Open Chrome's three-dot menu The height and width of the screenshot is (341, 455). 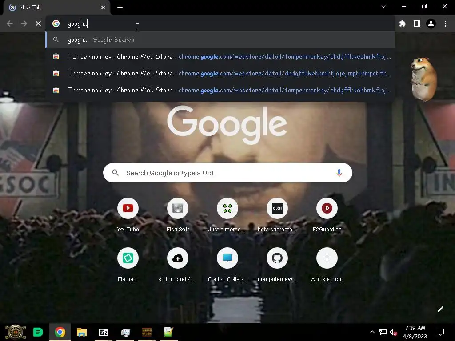pyautogui.click(x=445, y=24)
